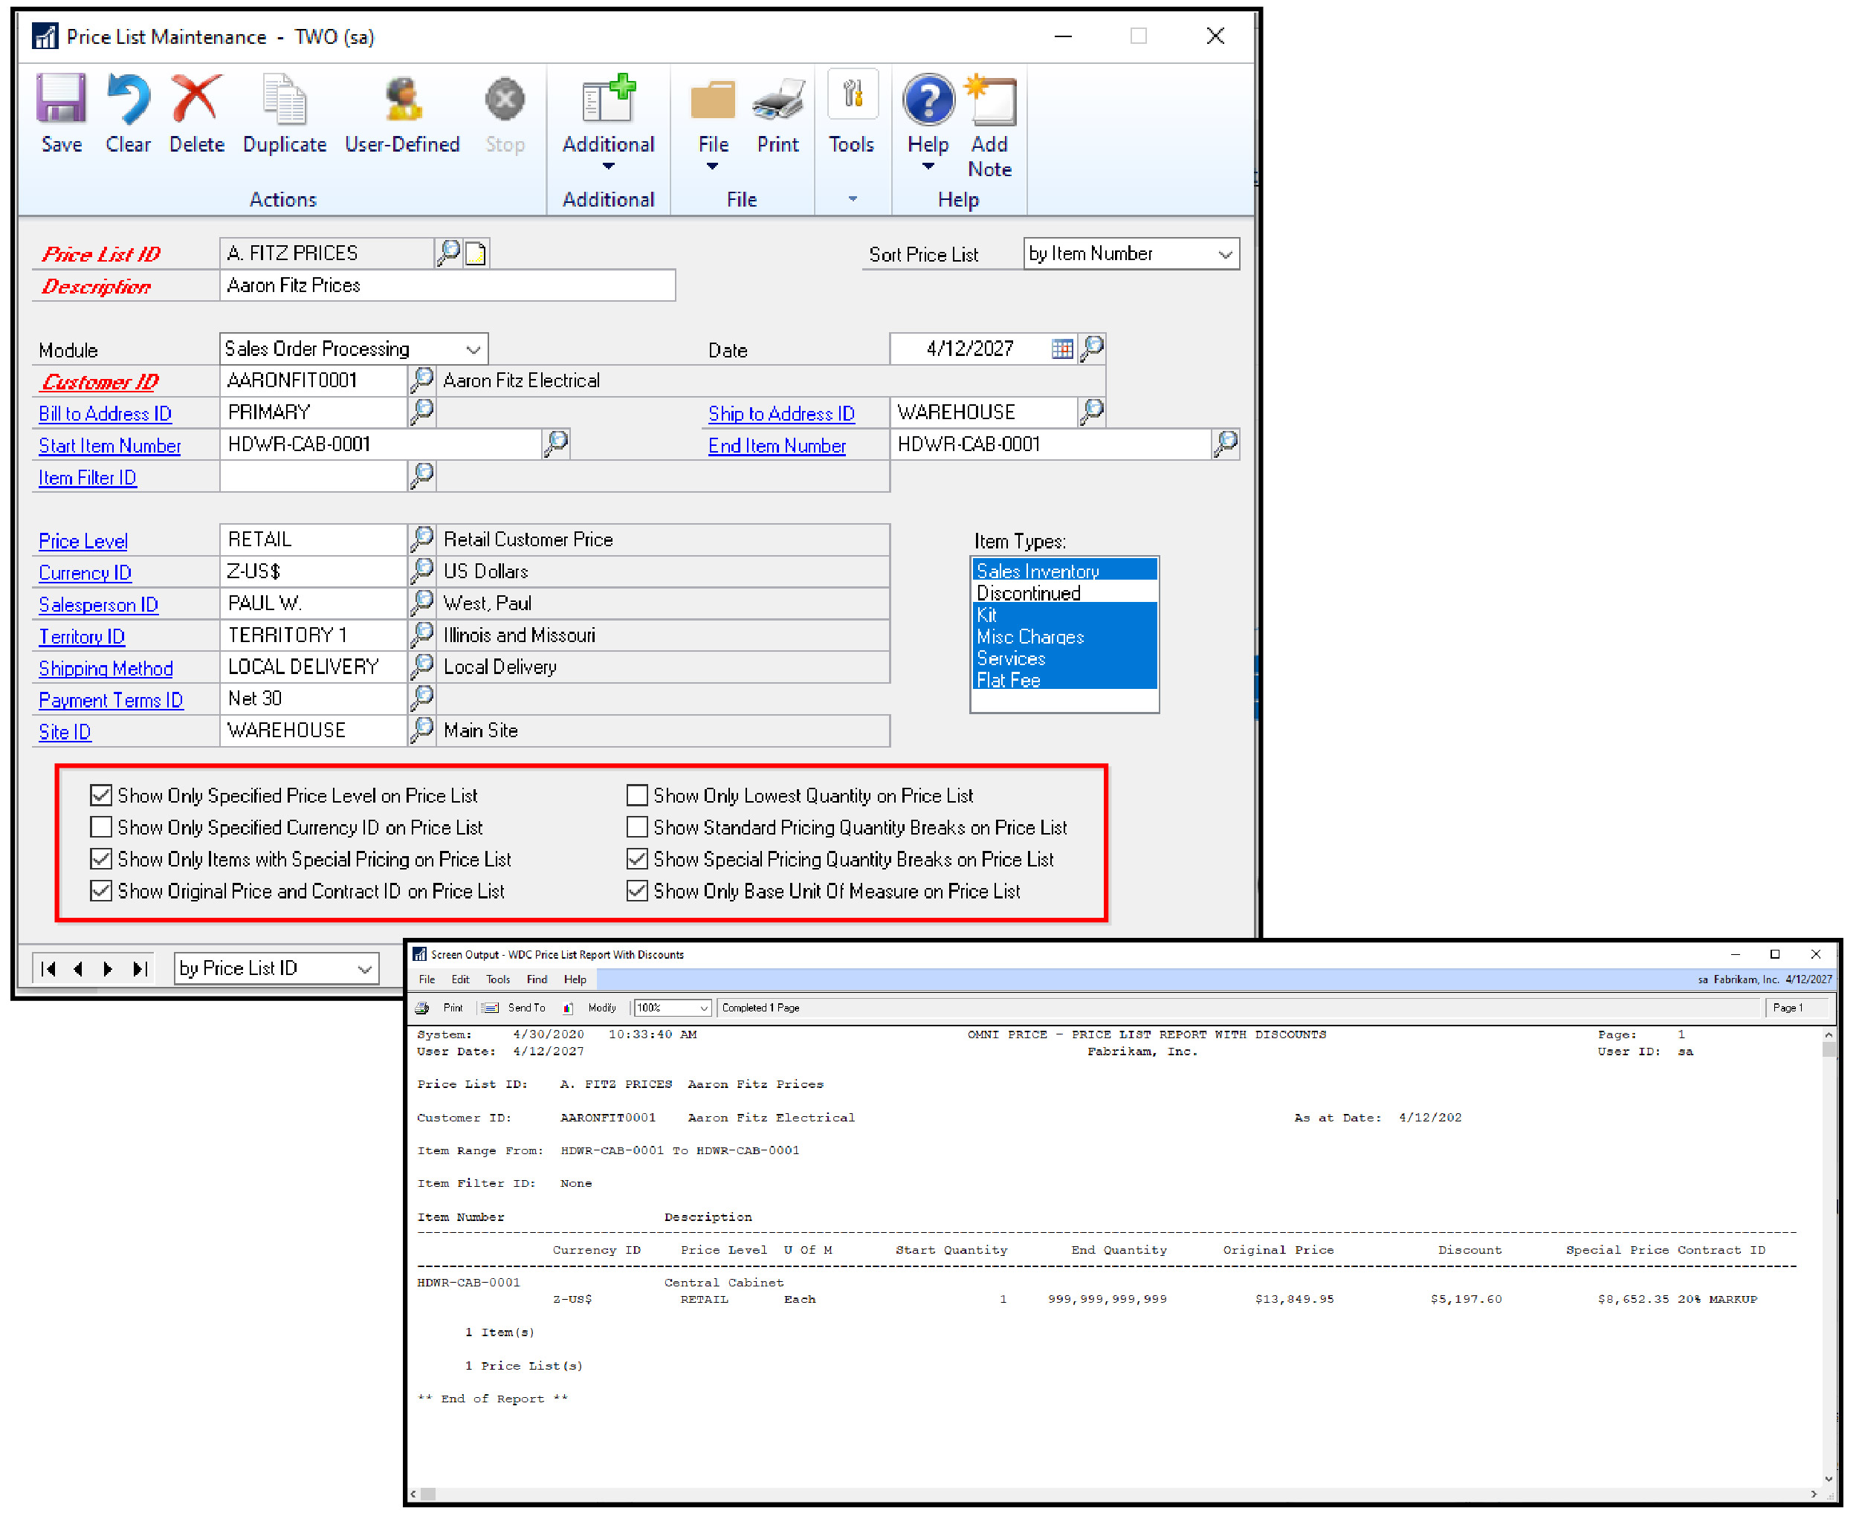Enable Show Standard Pricing Quantity Breaks
This screenshot has height=1519, width=1859.
[x=636, y=826]
